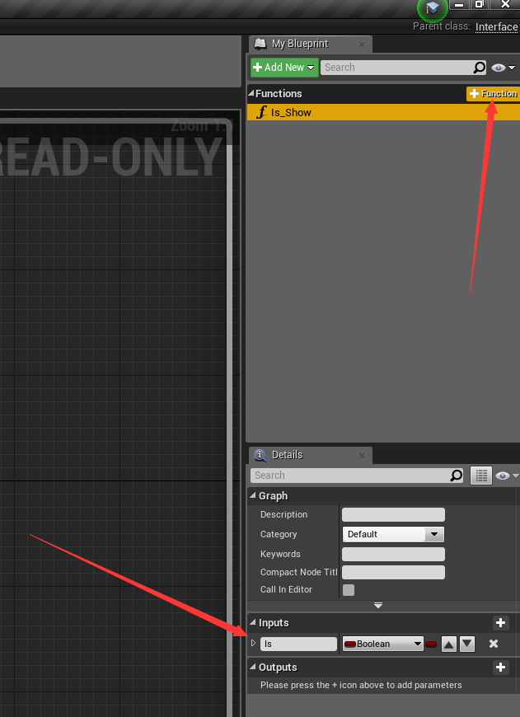Click the Description text field
Viewport: 520px width, 717px height.
pos(393,514)
